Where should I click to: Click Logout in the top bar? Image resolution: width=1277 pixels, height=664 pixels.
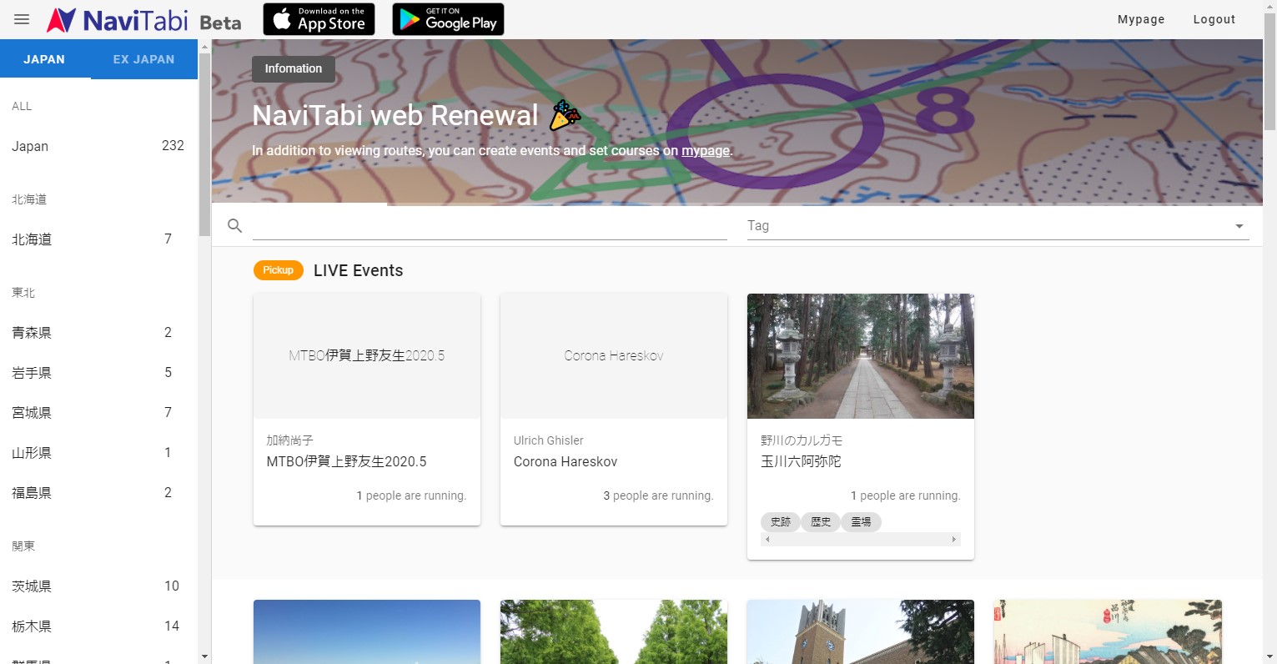click(1214, 19)
